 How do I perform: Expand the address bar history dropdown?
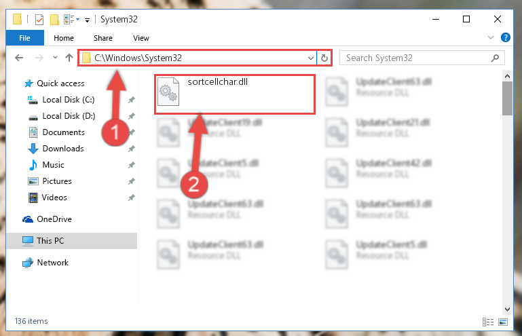click(311, 58)
